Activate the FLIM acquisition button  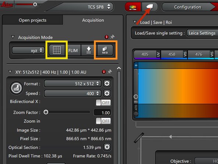click(x=73, y=50)
